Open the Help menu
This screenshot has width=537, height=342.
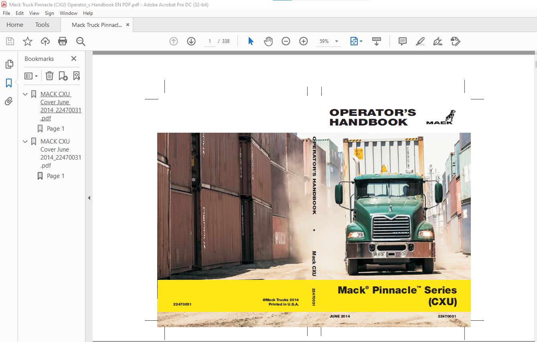(88, 13)
